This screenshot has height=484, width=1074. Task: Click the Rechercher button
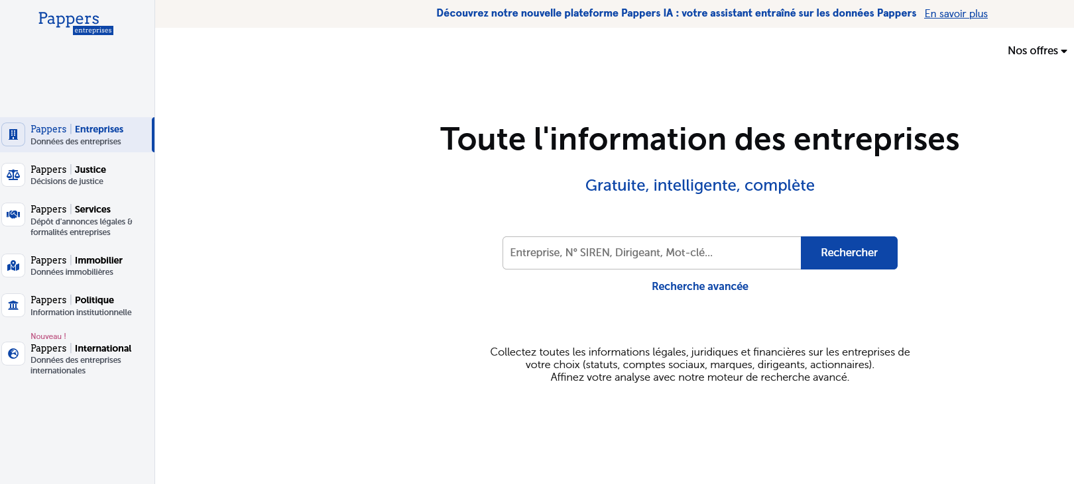pos(849,253)
